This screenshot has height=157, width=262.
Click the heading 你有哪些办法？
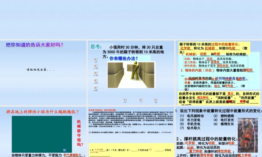123,58
